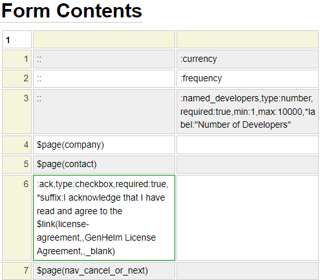Select row header number 7
The height and width of the screenshot is (280, 320).
17,271
